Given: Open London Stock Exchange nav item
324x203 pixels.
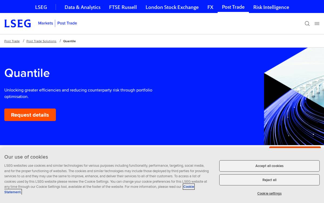Looking at the screenshot, I should click(172, 7).
